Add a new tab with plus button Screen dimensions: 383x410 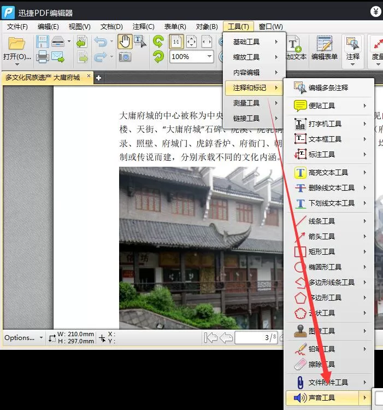(x=98, y=78)
